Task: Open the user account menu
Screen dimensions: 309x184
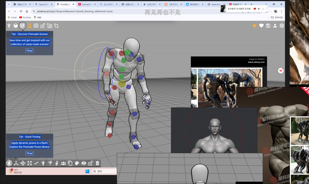Action: point(275,26)
